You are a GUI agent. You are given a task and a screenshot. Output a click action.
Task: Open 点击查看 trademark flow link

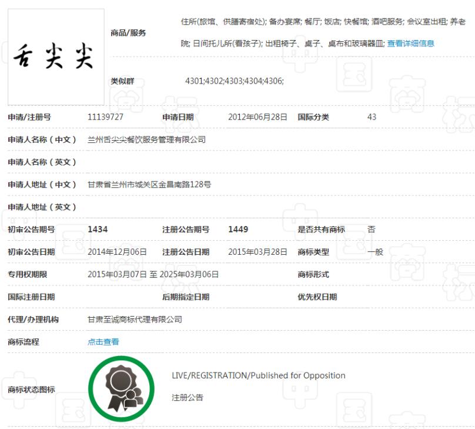pos(103,342)
